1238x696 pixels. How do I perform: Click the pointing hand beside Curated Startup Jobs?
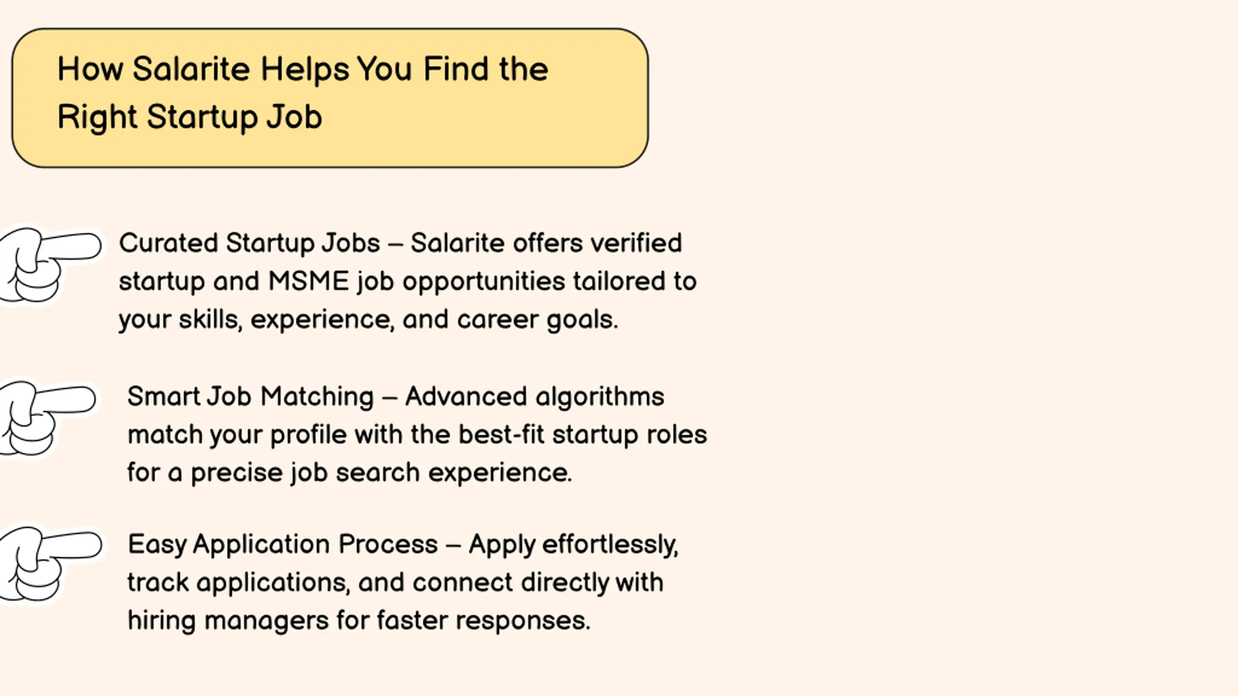coord(50,265)
